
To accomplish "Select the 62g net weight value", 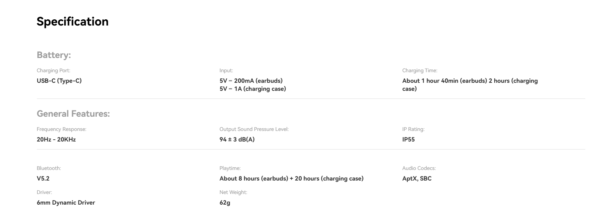I will 225,202.
